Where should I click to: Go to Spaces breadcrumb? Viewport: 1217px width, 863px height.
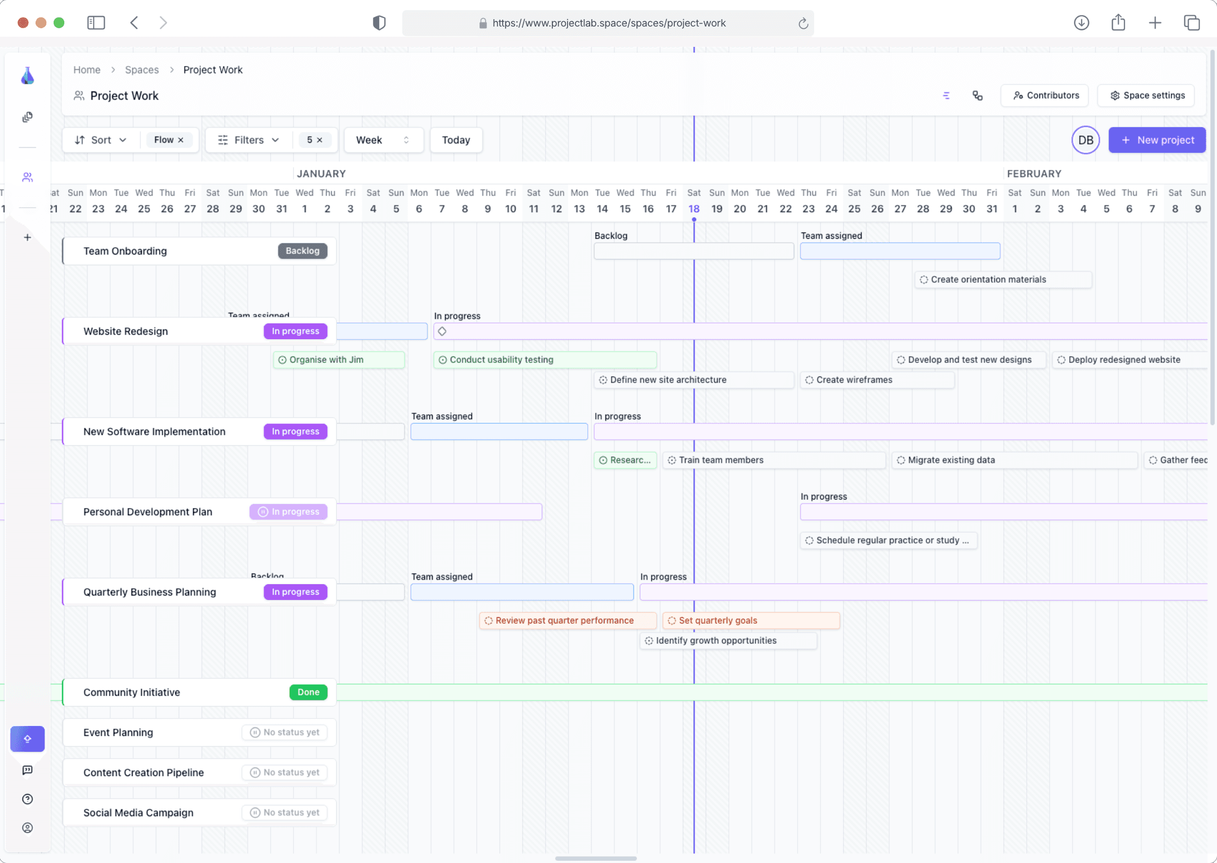click(x=142, y=70)
